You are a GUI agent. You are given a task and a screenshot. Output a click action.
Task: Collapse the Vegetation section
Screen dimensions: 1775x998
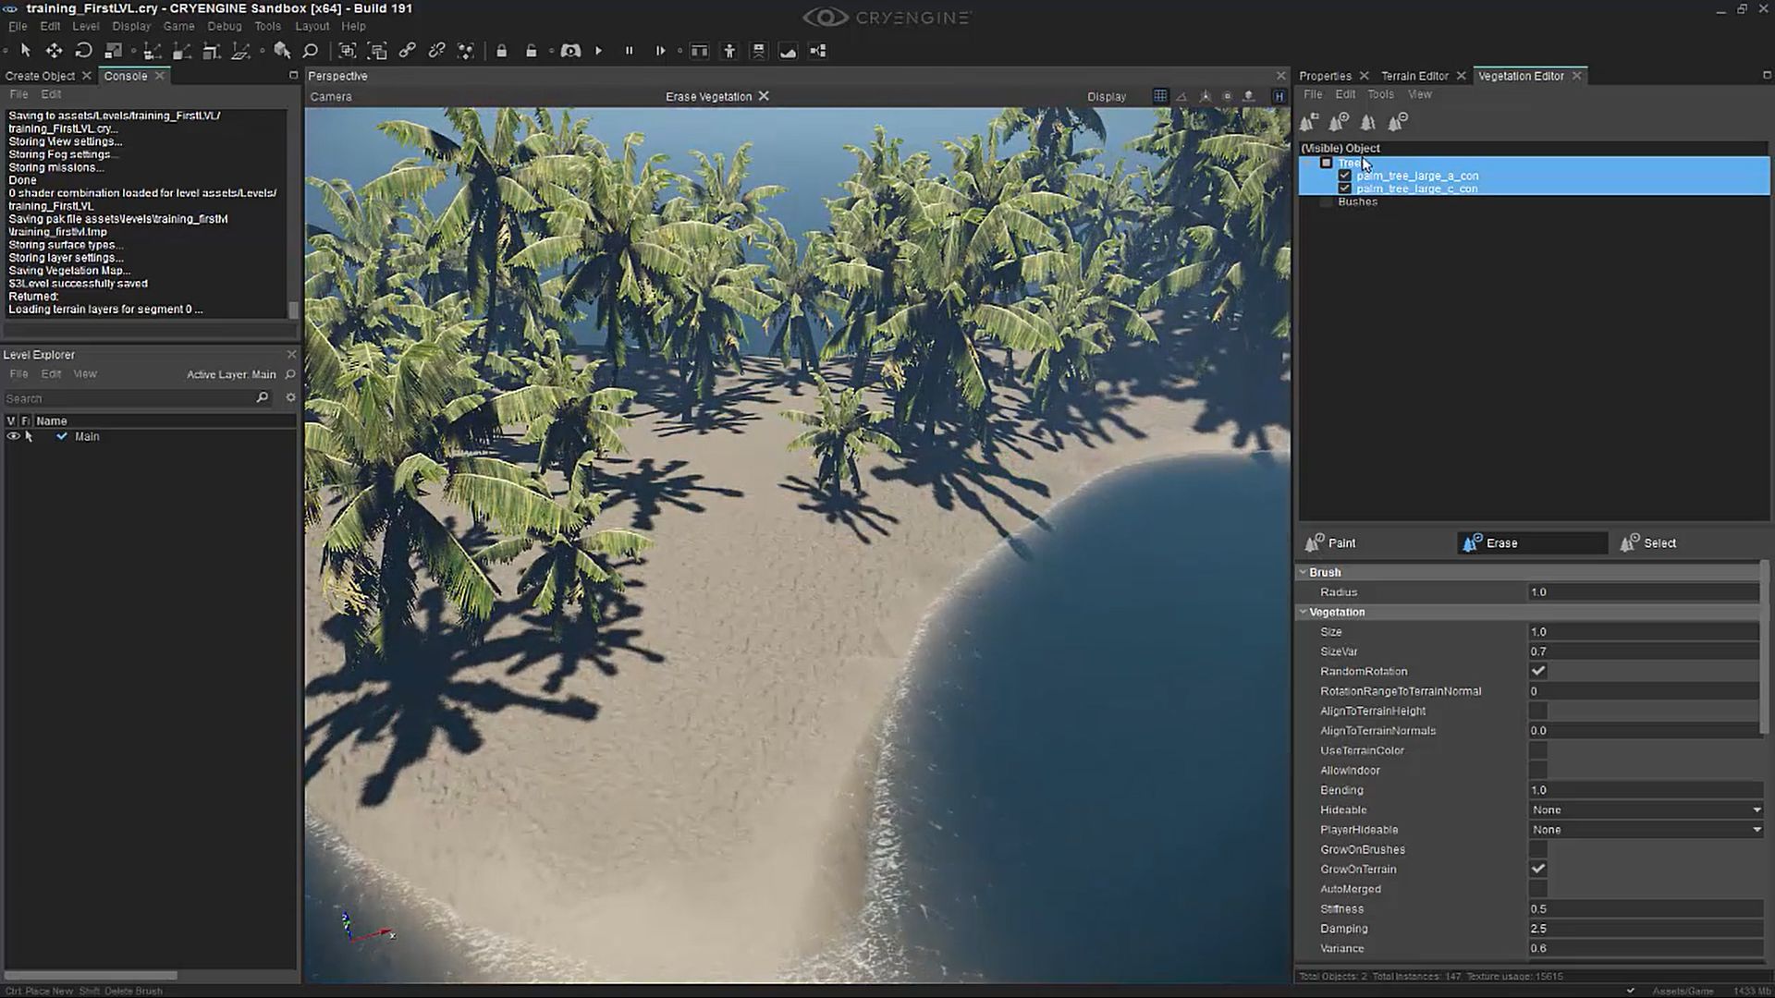pos(1303,612)
